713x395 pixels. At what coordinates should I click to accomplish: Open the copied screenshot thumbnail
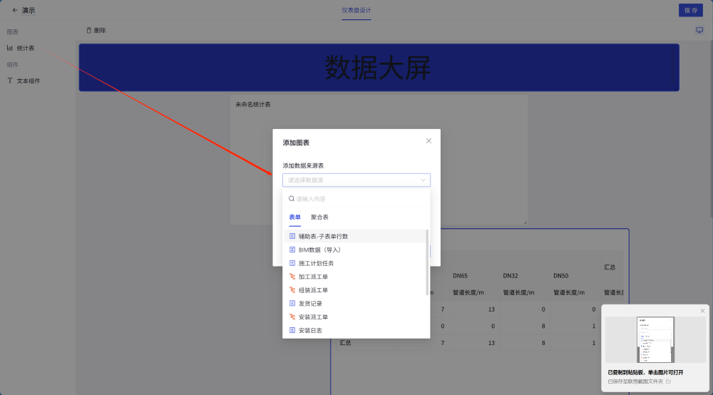(x=655, y=340)
